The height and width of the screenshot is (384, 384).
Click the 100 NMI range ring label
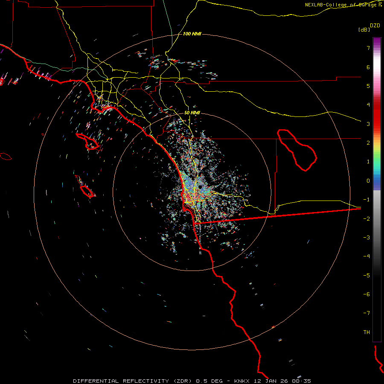pyautogui.click(x=192, y=34)
